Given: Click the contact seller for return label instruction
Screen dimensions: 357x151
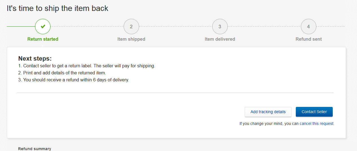Looking at the screenshot, I should tap(87, 66).
